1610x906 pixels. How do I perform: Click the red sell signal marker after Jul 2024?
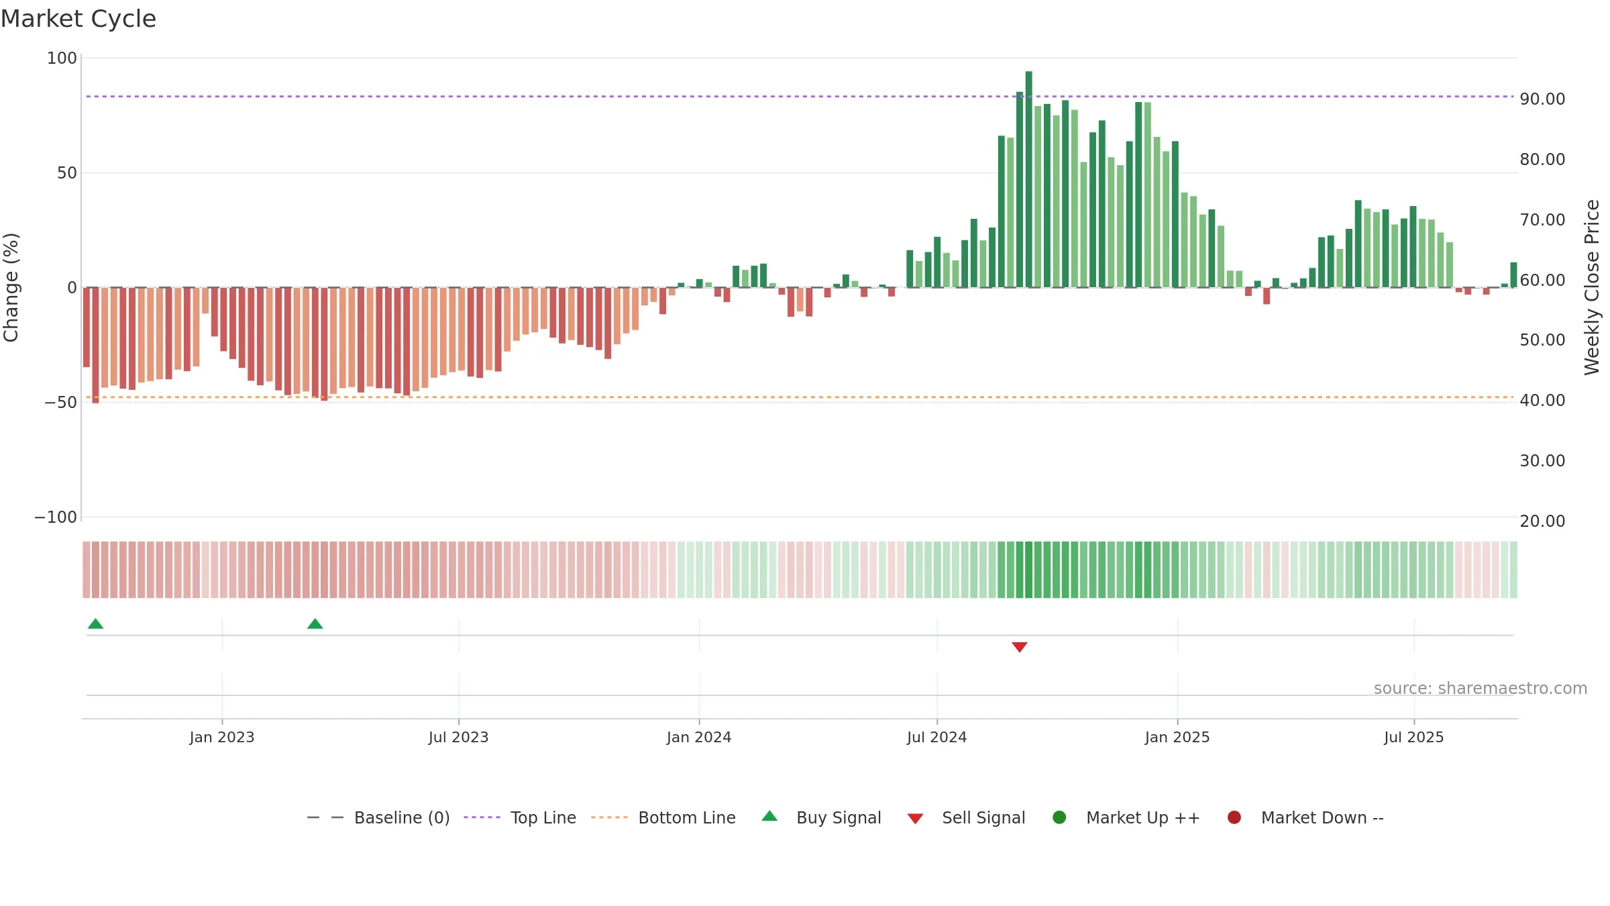(1020, 647)
